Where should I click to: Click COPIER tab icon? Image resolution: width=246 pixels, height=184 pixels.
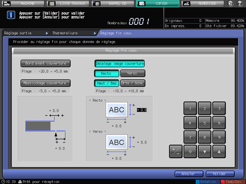tap(142, 3)
